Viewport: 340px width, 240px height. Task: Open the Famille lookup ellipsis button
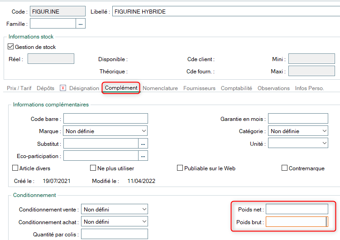tap(81, 24)
